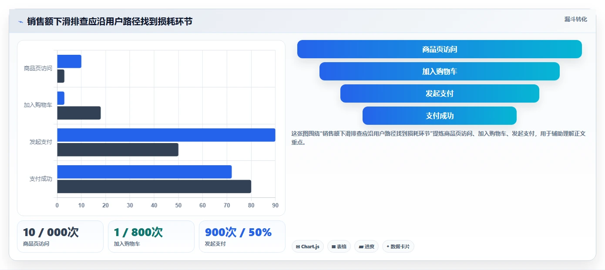This screenshot has width=605, height=270.
Task: Click the 加入购物车 funnel stage bar
Action: click(440, 71)
